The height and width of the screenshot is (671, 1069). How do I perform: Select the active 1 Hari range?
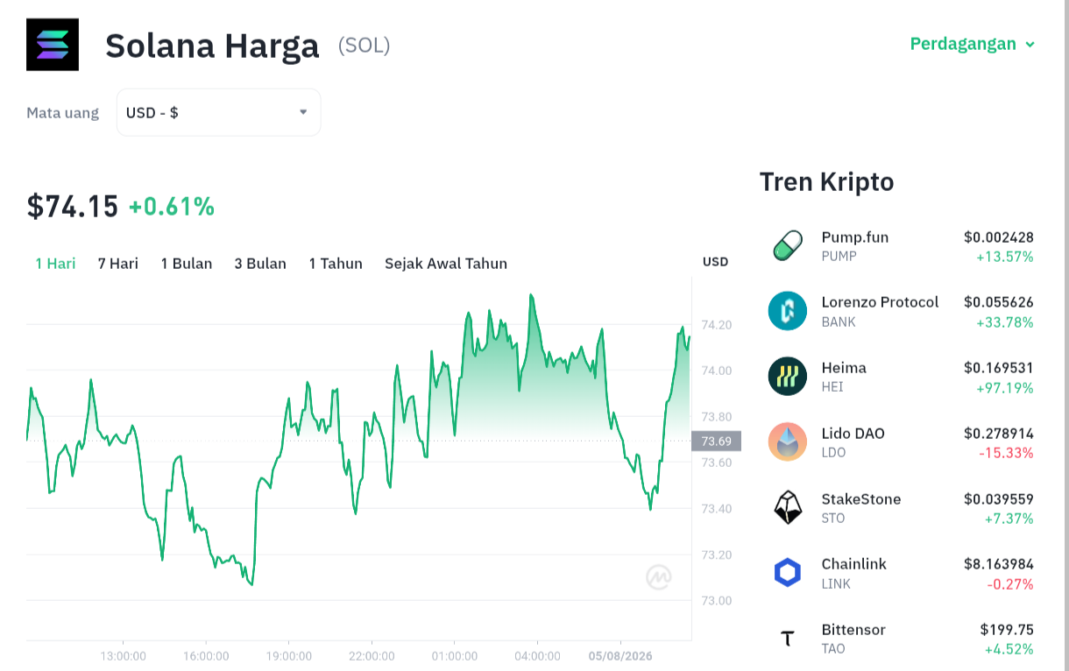(55, 264)
